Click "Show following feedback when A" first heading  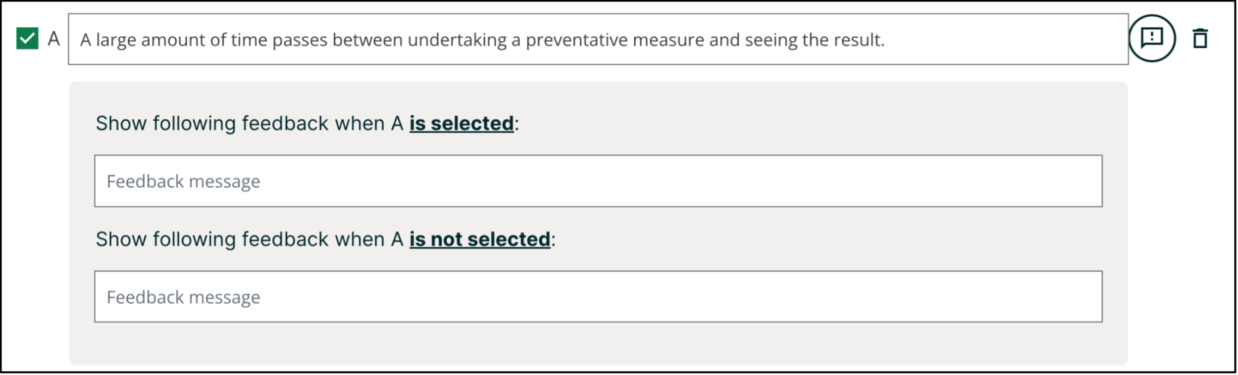pyautogui.click(x=249, y=123)
